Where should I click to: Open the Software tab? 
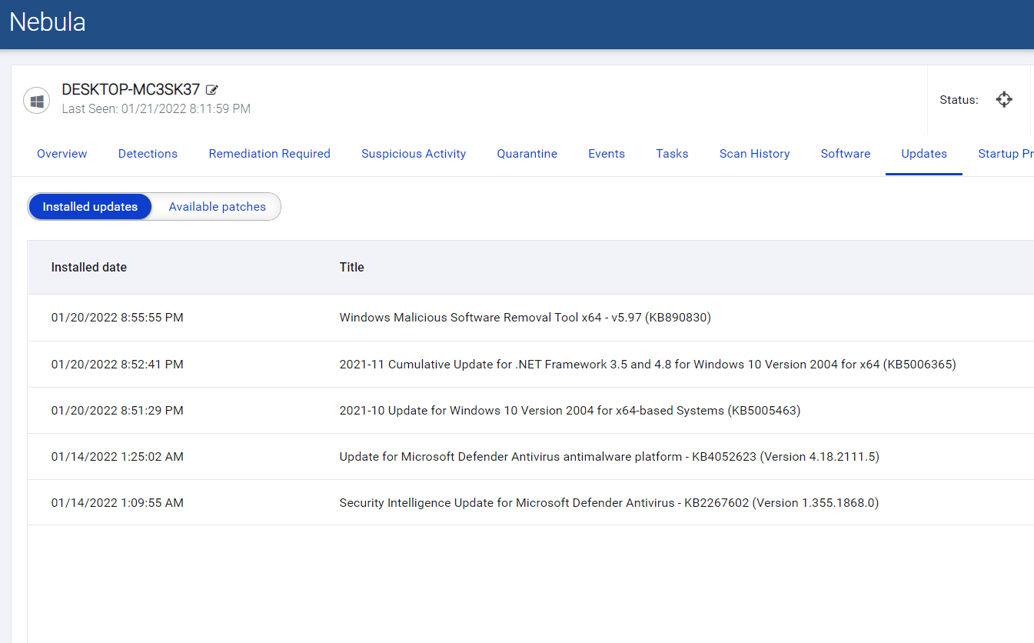pyautogui.click(x=845, y=154)
